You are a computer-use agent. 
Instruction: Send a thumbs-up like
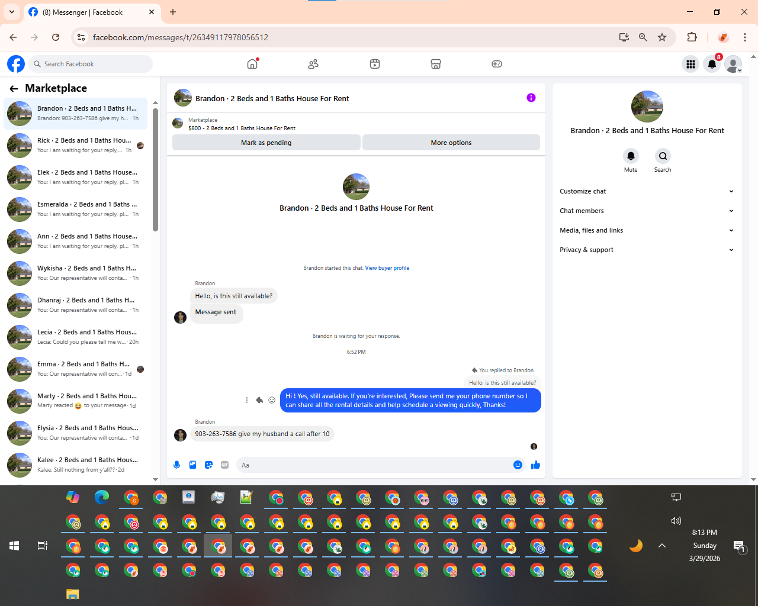click(536, 465)
